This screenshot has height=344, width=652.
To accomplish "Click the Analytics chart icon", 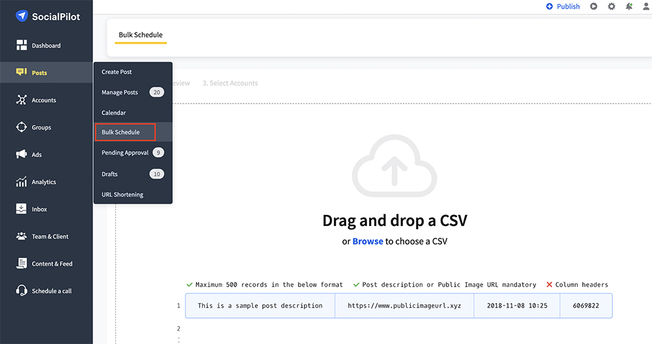I will [x=22, y=182].
